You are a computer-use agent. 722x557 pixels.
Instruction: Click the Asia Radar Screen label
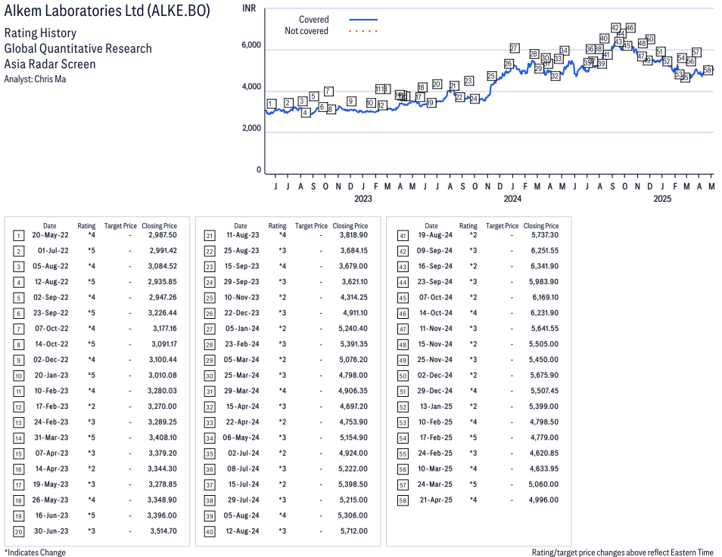click(50, 64)
